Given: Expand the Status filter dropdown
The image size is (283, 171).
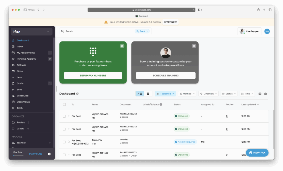Looking at the screenshot, I should [229, 94].
